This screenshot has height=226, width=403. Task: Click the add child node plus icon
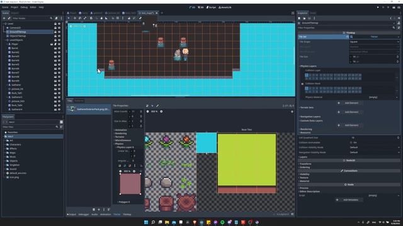pyautogui.click(x=4, y=18)
